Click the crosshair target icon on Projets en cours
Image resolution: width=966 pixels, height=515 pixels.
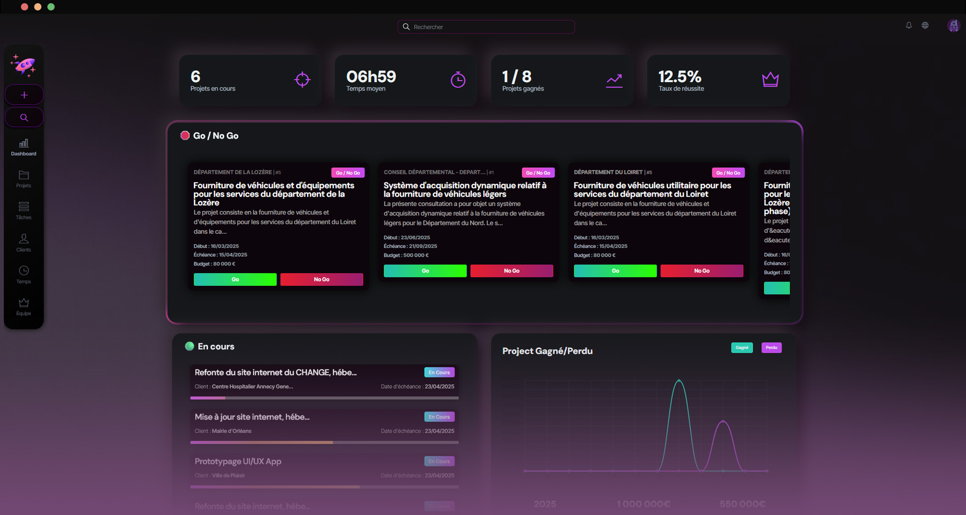pos(302,79)
